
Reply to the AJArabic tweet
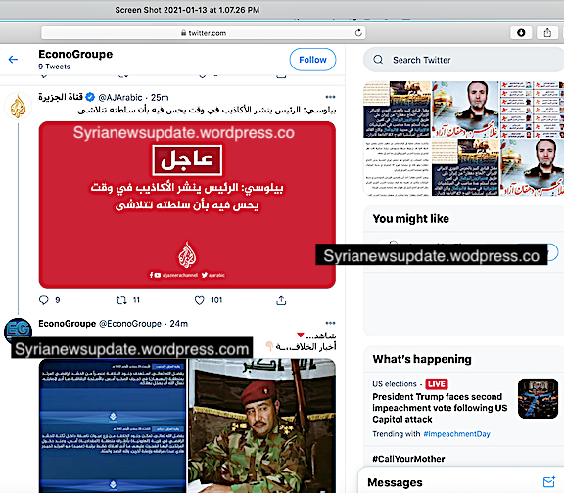(43, 300)
